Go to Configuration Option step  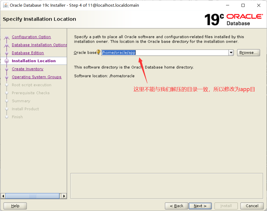(31, 37)
